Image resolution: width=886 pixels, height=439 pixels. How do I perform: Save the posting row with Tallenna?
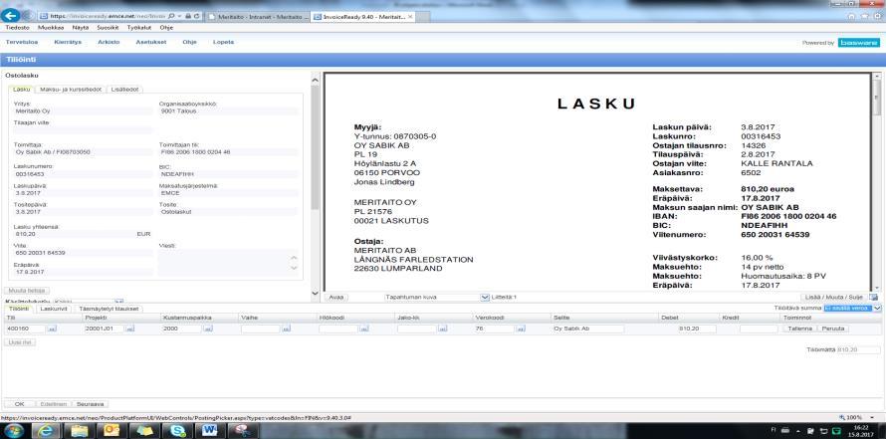(799, 329)
